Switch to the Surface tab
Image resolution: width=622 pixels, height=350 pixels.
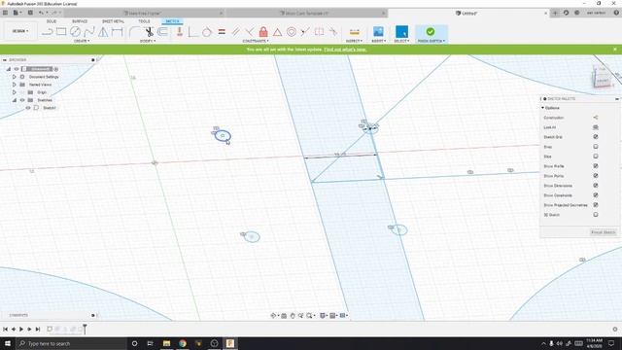click(80, 21)
